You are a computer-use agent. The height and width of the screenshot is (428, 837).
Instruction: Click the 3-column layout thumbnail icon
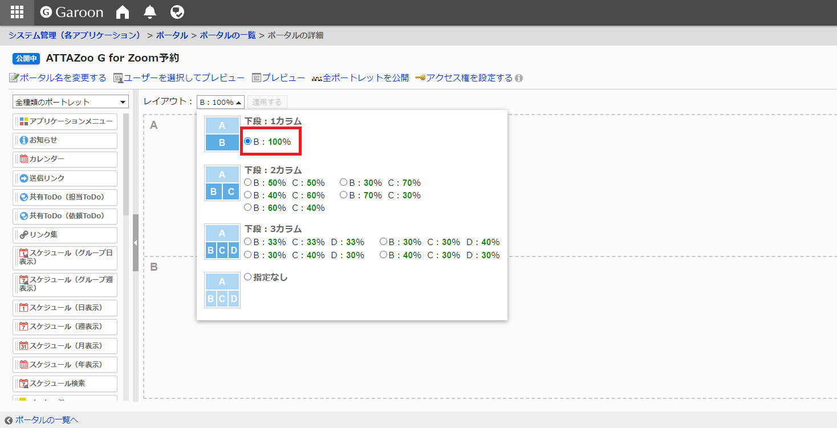[222, 241]
